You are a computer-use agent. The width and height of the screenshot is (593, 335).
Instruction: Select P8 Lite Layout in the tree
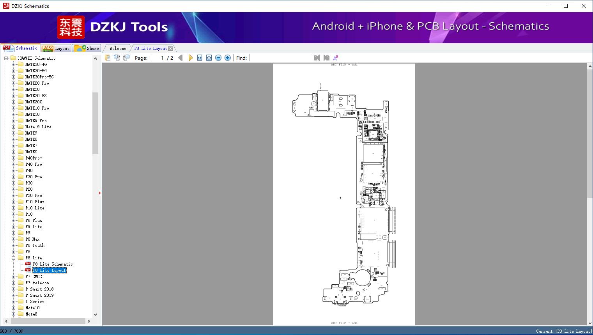click(50, 270)
